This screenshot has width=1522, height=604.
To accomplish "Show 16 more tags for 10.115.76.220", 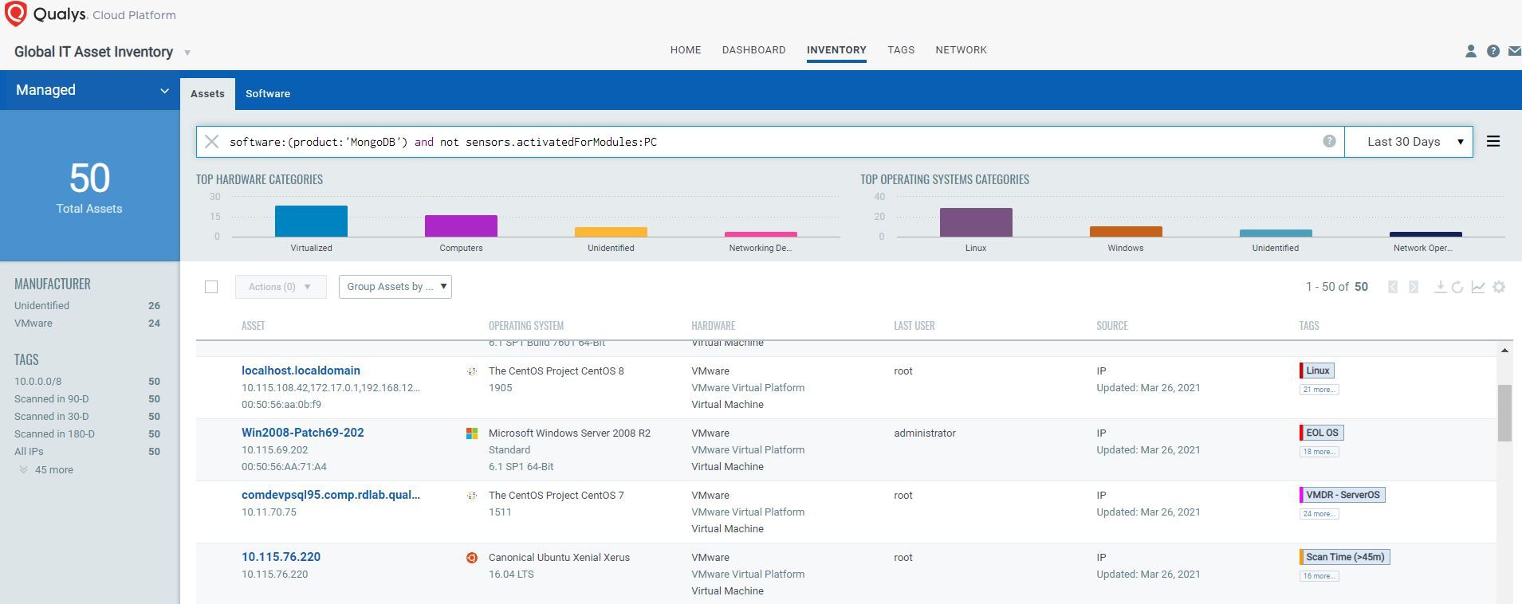I will (x=1319, y=576).
